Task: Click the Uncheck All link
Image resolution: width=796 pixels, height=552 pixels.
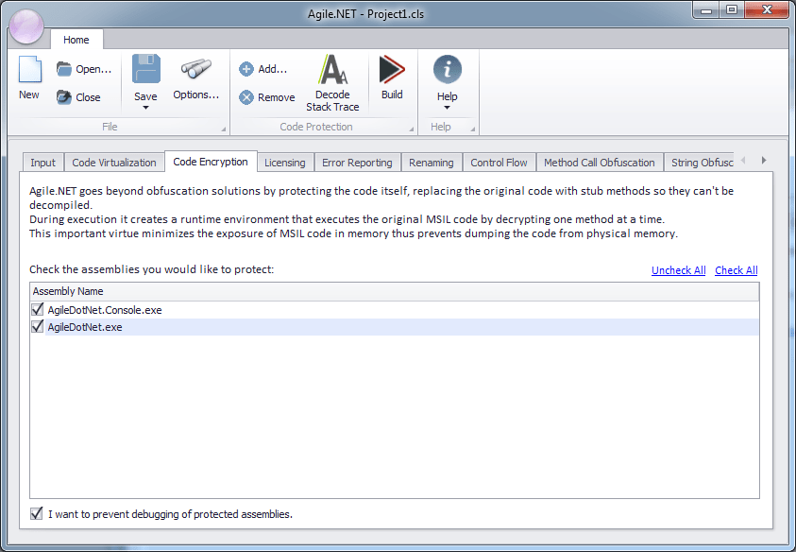Action: coord(678,270)
